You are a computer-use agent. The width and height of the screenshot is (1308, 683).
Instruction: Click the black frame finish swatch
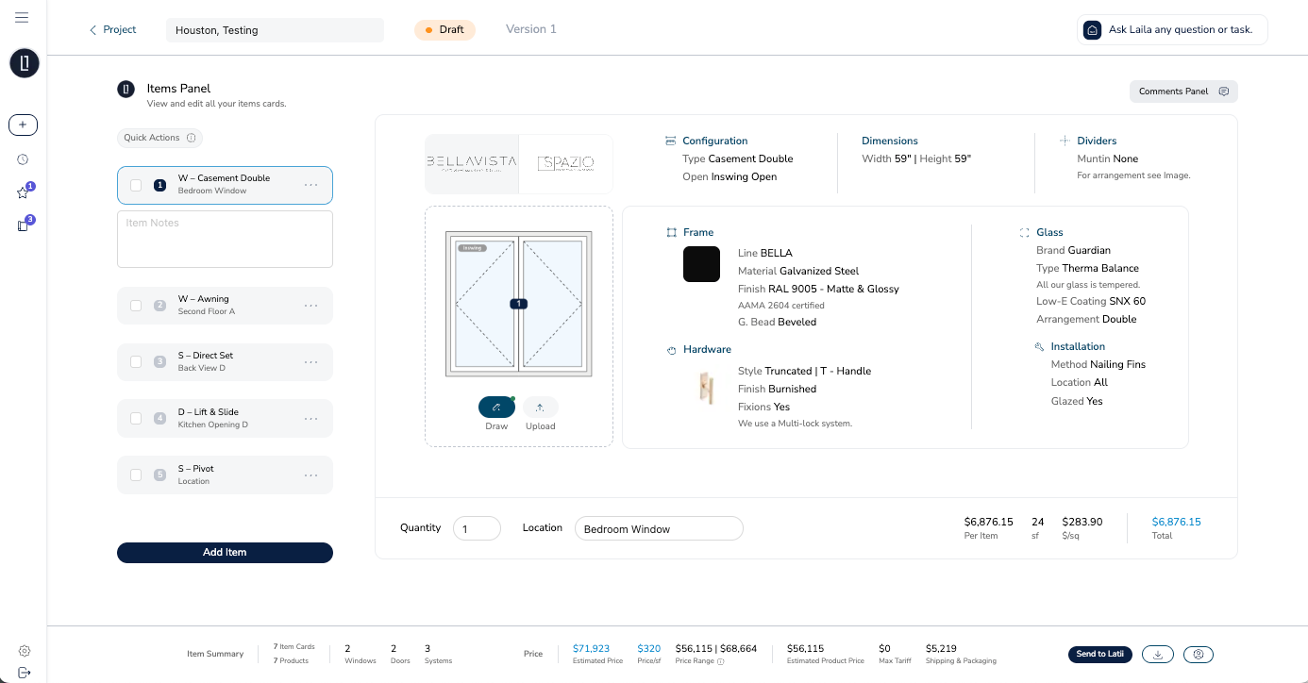tap(701, 264)
